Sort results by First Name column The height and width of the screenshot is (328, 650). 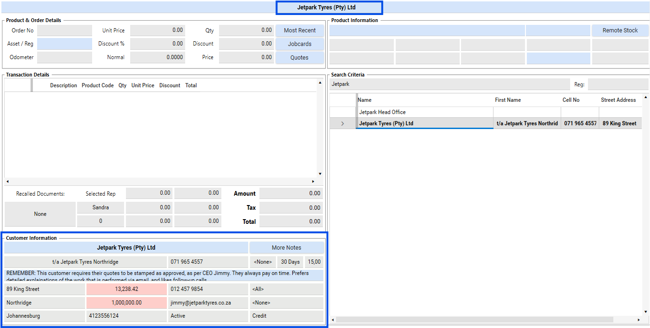point(508,100)
